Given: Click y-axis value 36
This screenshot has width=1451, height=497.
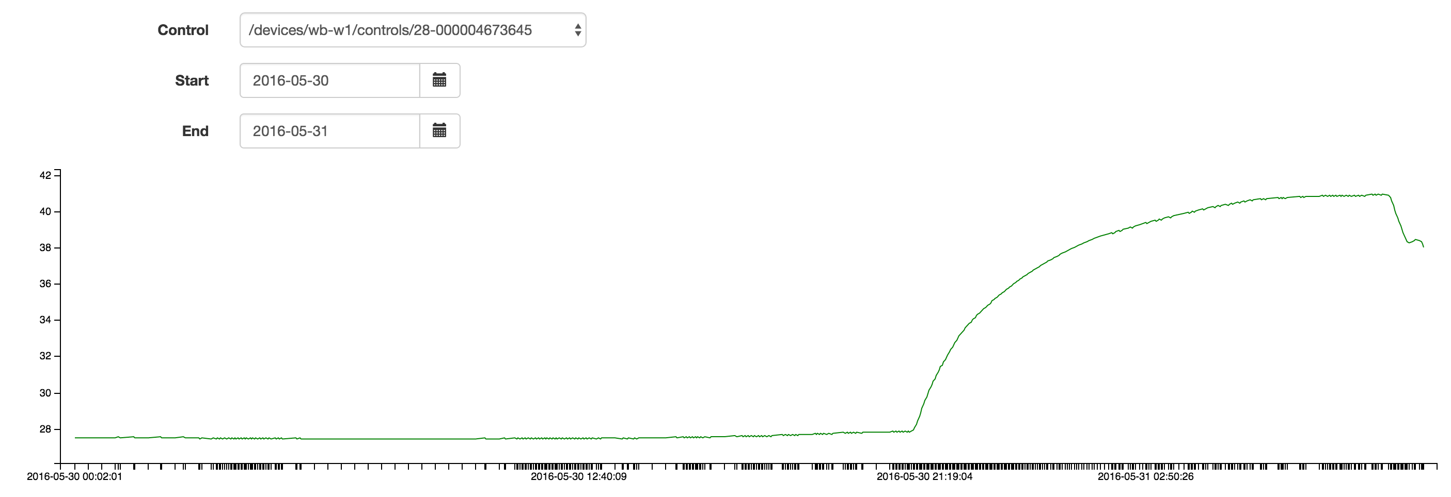Looking at the screenshot, I should pyautogui.click(x=45, y=284).
